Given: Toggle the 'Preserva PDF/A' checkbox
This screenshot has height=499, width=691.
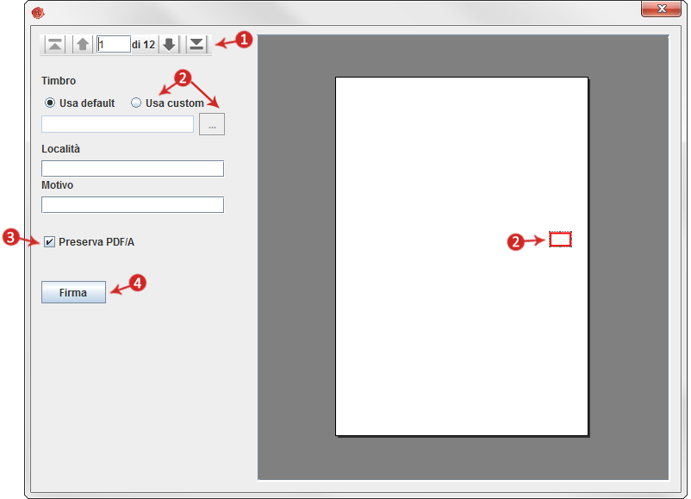Looking at the screenshot, I should pos(49,242).
